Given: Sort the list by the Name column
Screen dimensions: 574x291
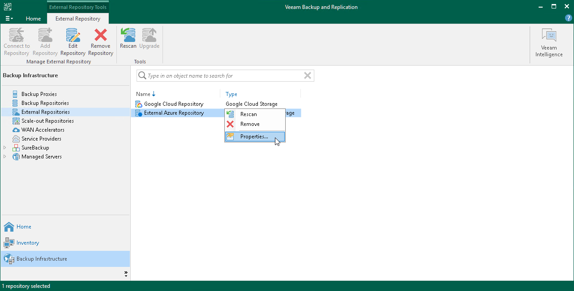Looking at the screenshot, I should (x=143, y=94).
